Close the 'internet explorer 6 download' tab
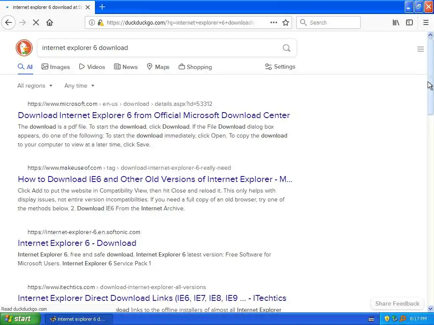The width and height of the screenshot is (434, 325). point(88,7)
